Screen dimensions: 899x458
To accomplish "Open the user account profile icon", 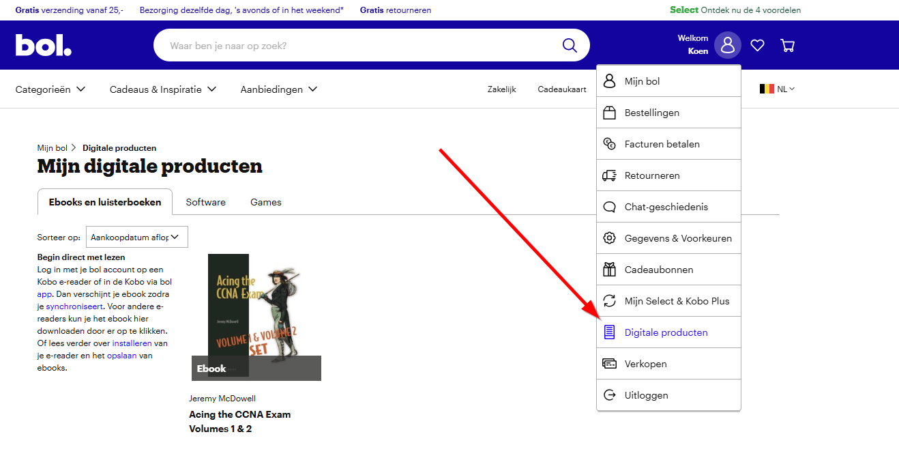I will pos(727,45).
